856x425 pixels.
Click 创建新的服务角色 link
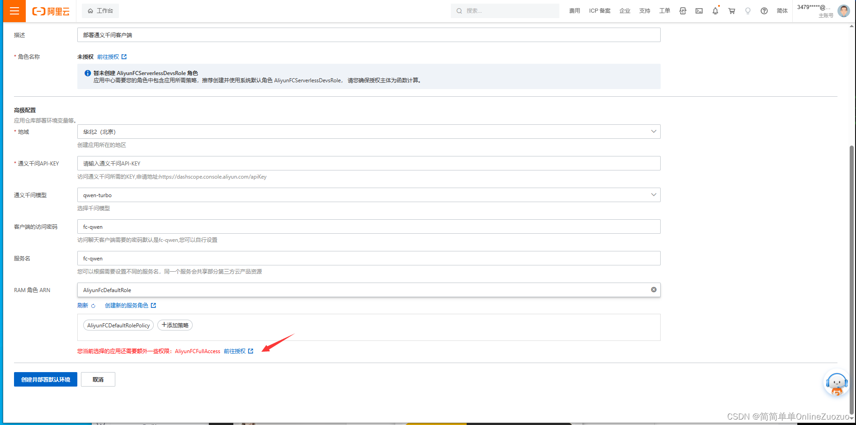[130, 306]
